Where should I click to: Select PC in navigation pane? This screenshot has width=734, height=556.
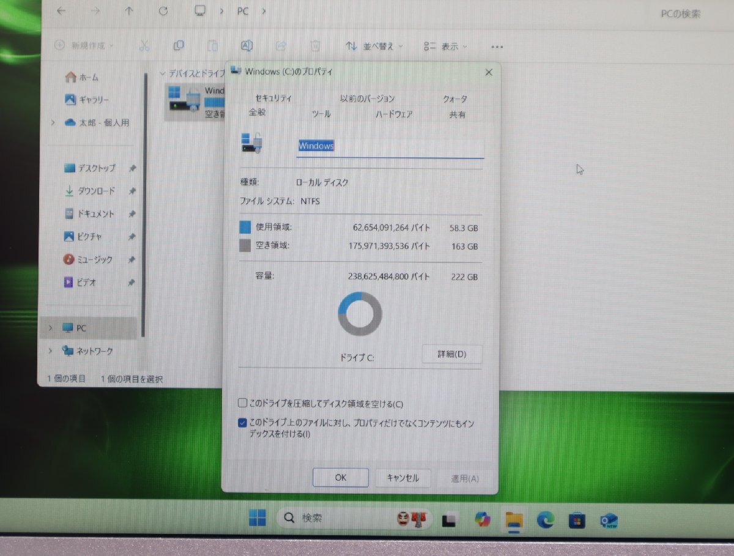coord(74,328)
